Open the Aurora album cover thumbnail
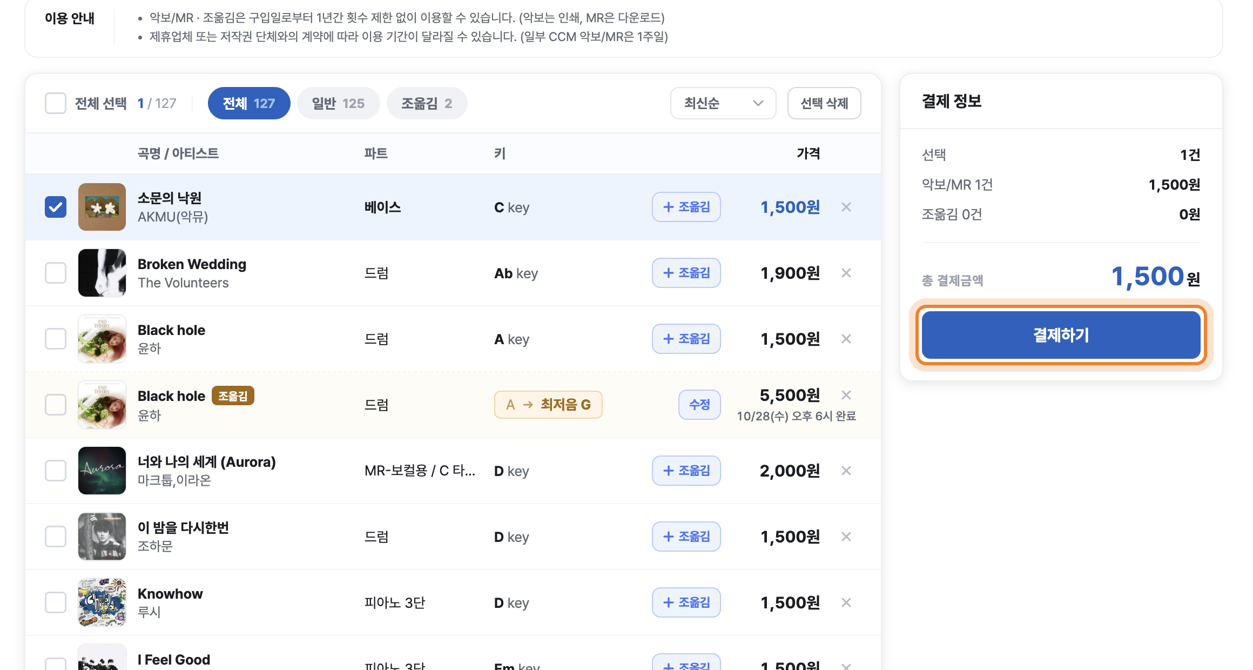 102,471
